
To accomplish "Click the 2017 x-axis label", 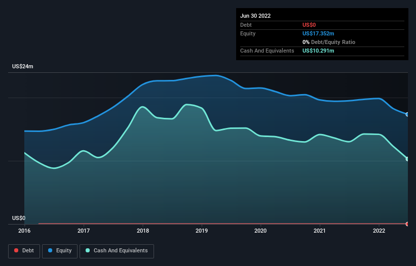I will click(x=84, y=231).
